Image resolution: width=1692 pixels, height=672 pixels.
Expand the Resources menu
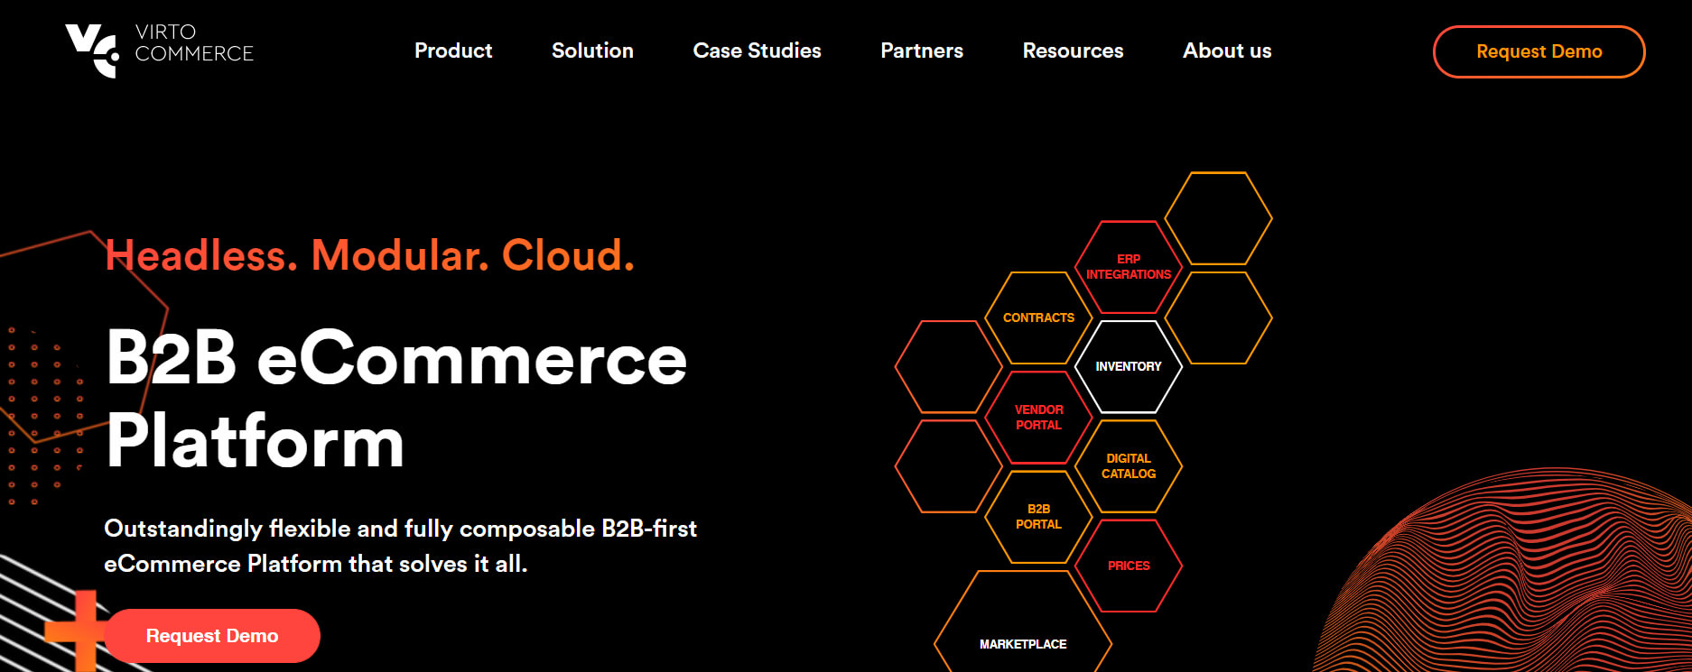1073,51
